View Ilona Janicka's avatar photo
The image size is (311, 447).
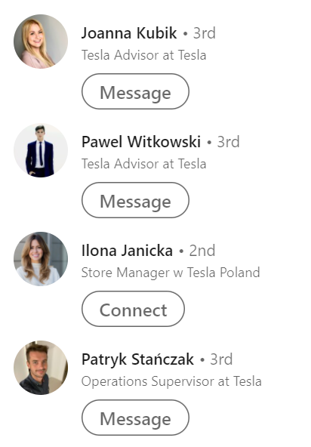(x=41, y=259)
